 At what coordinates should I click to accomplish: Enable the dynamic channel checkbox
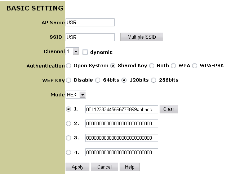[x=85, y=52]
